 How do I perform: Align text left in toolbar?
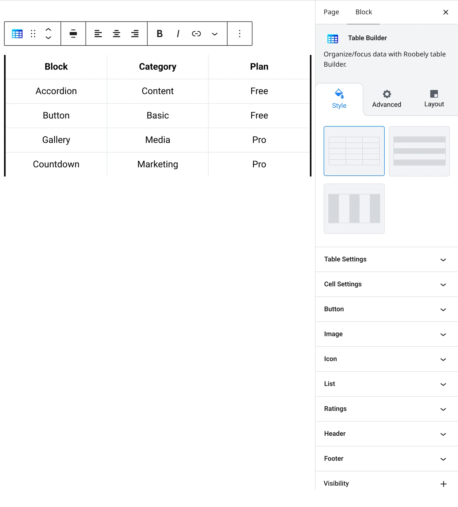coord(98,34)
